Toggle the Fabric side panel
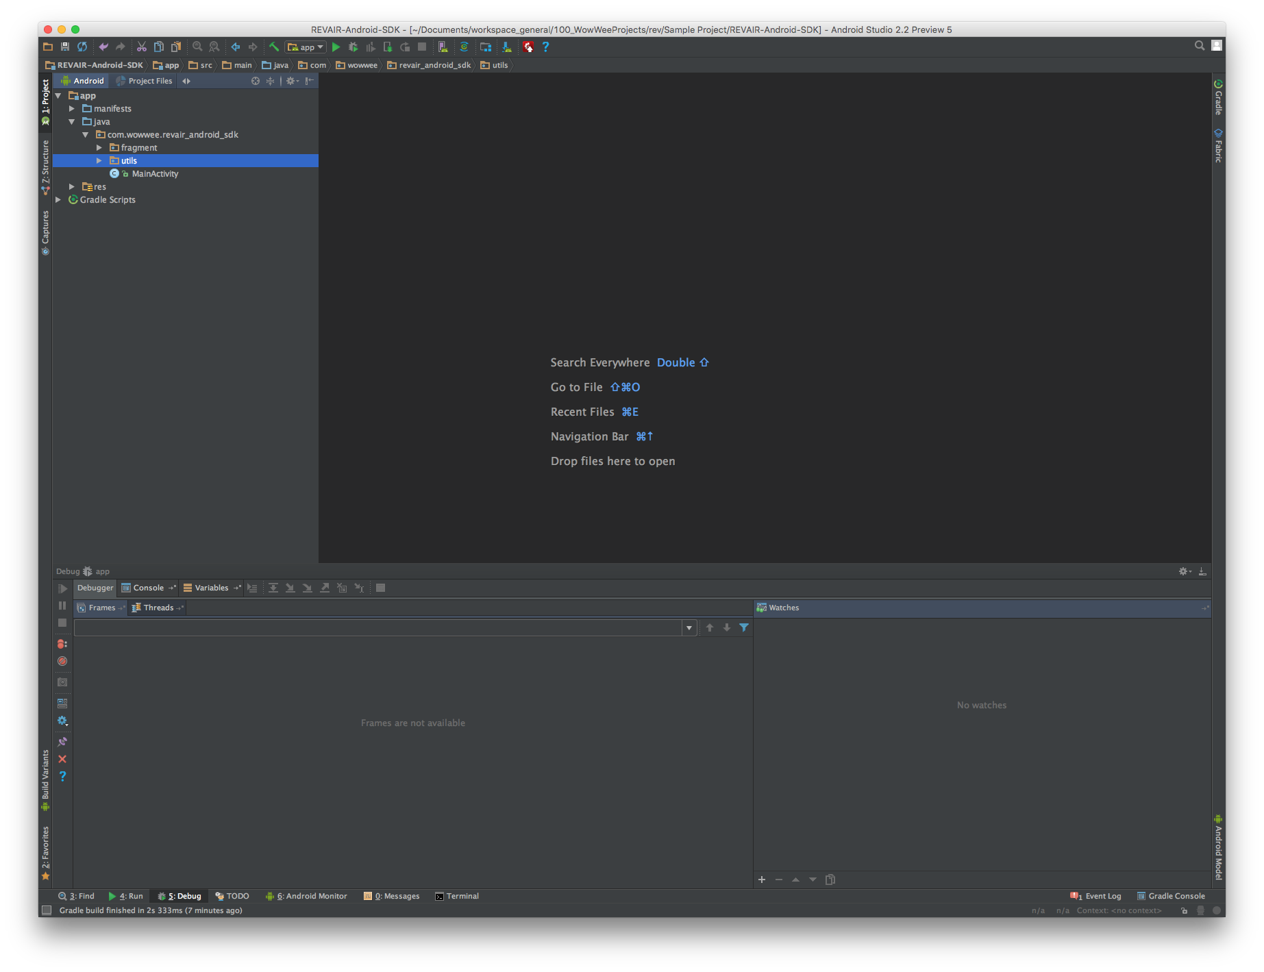This screenshot has width=1264, height=972. point(1218,145)
